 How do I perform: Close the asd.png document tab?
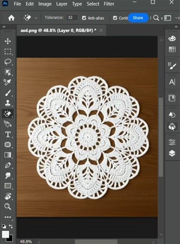[x=101, y=30]
